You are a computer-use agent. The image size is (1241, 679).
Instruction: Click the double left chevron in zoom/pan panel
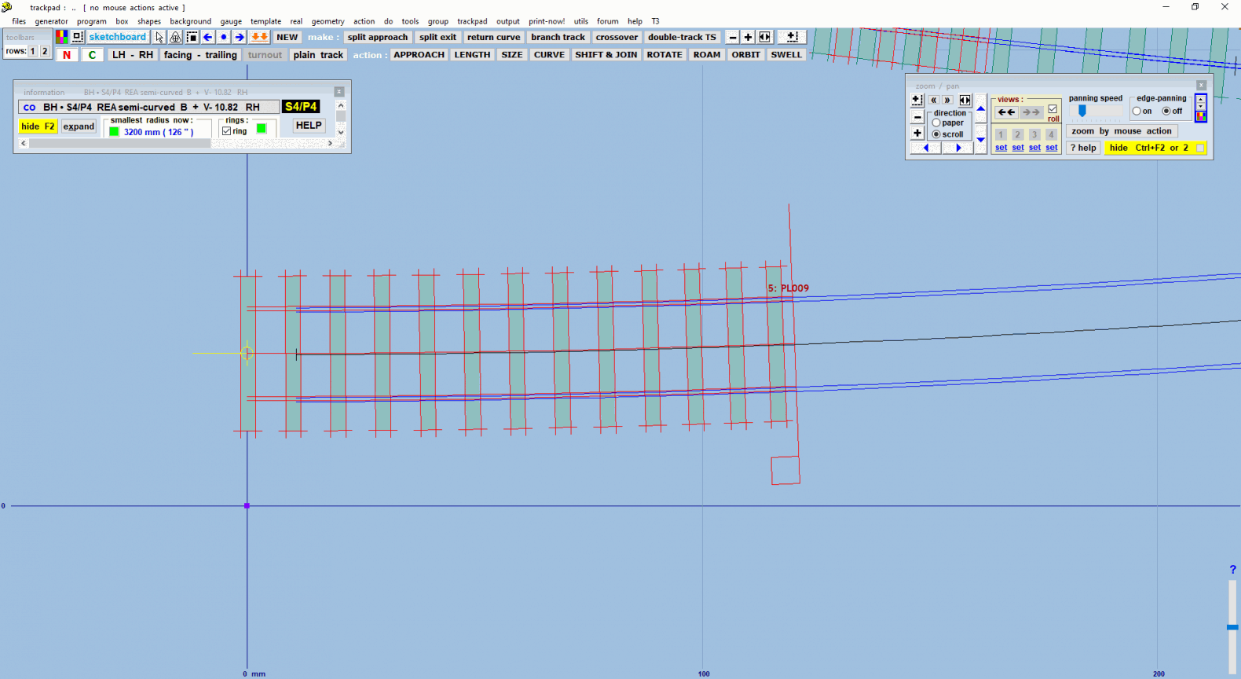tap(933, 100)
